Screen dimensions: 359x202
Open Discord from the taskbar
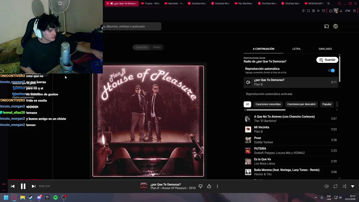coord(39,198)
